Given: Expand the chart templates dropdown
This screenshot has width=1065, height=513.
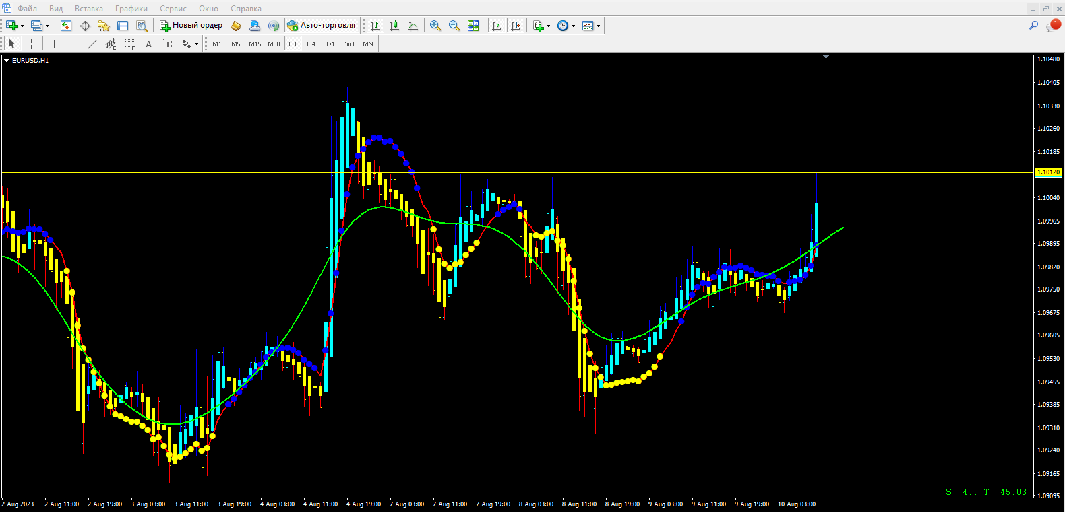Looking at the screenshot, I should pos(598,26).
